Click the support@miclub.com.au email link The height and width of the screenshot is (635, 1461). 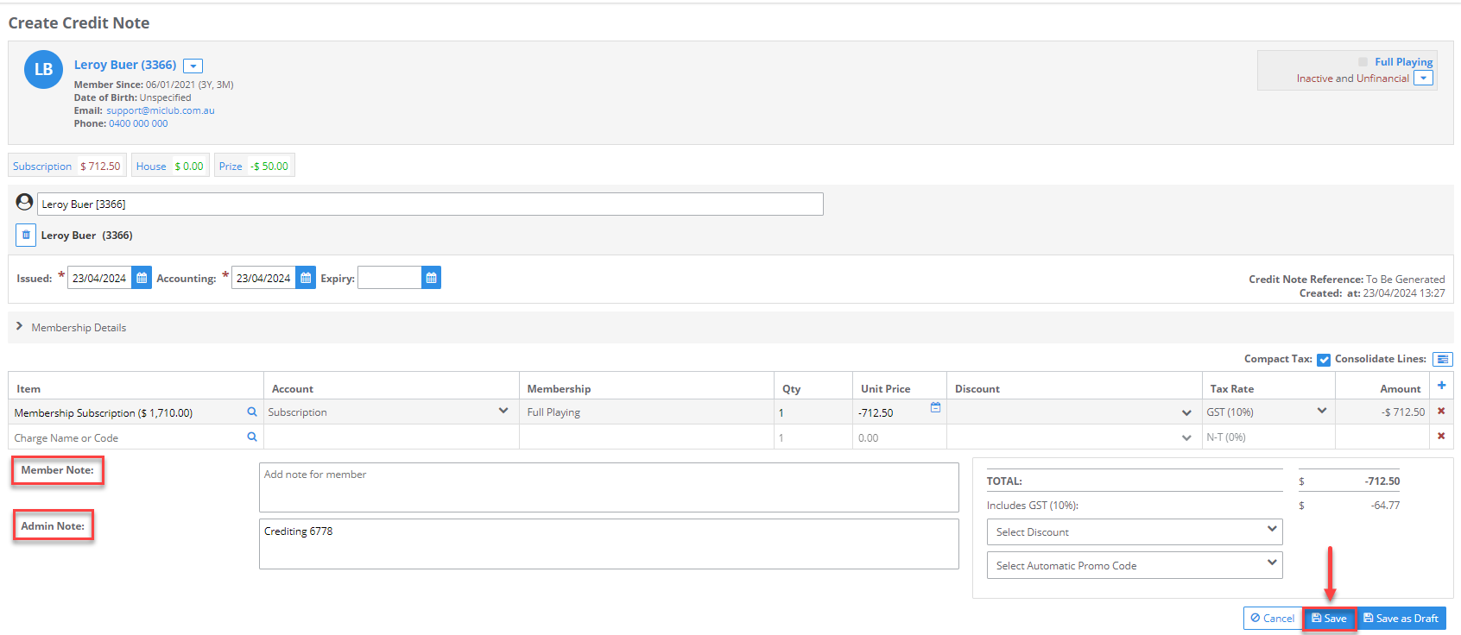coord(161,110)
